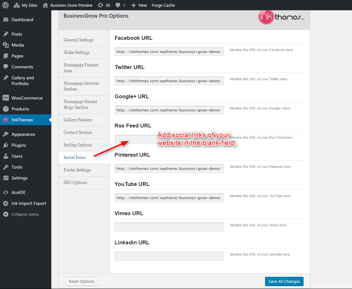Click Collapse menu label
Viewport: 352px width, 289px height.
click(25, 215)
